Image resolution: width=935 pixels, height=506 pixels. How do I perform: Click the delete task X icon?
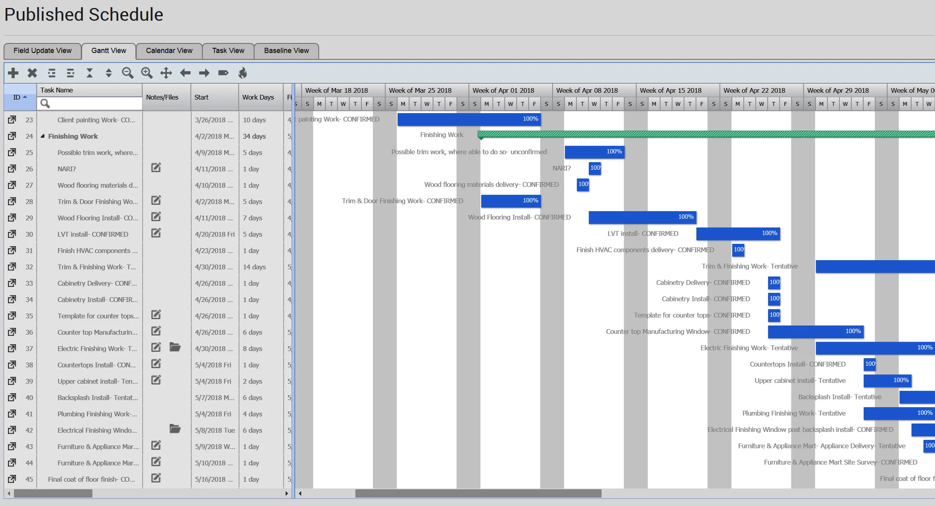click(x=32, y=73)
